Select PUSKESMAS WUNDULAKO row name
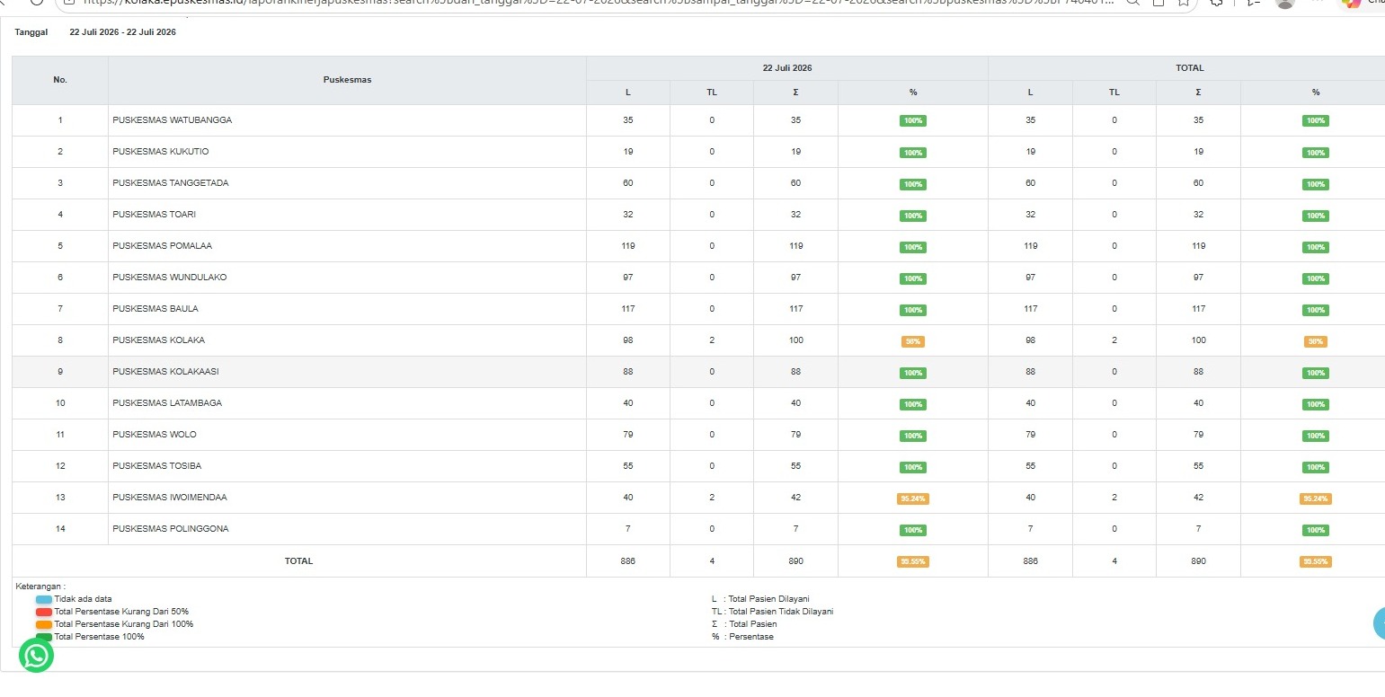Image resolution: width=1385 pixels, height=697 pixels. (x=170, y=278)
